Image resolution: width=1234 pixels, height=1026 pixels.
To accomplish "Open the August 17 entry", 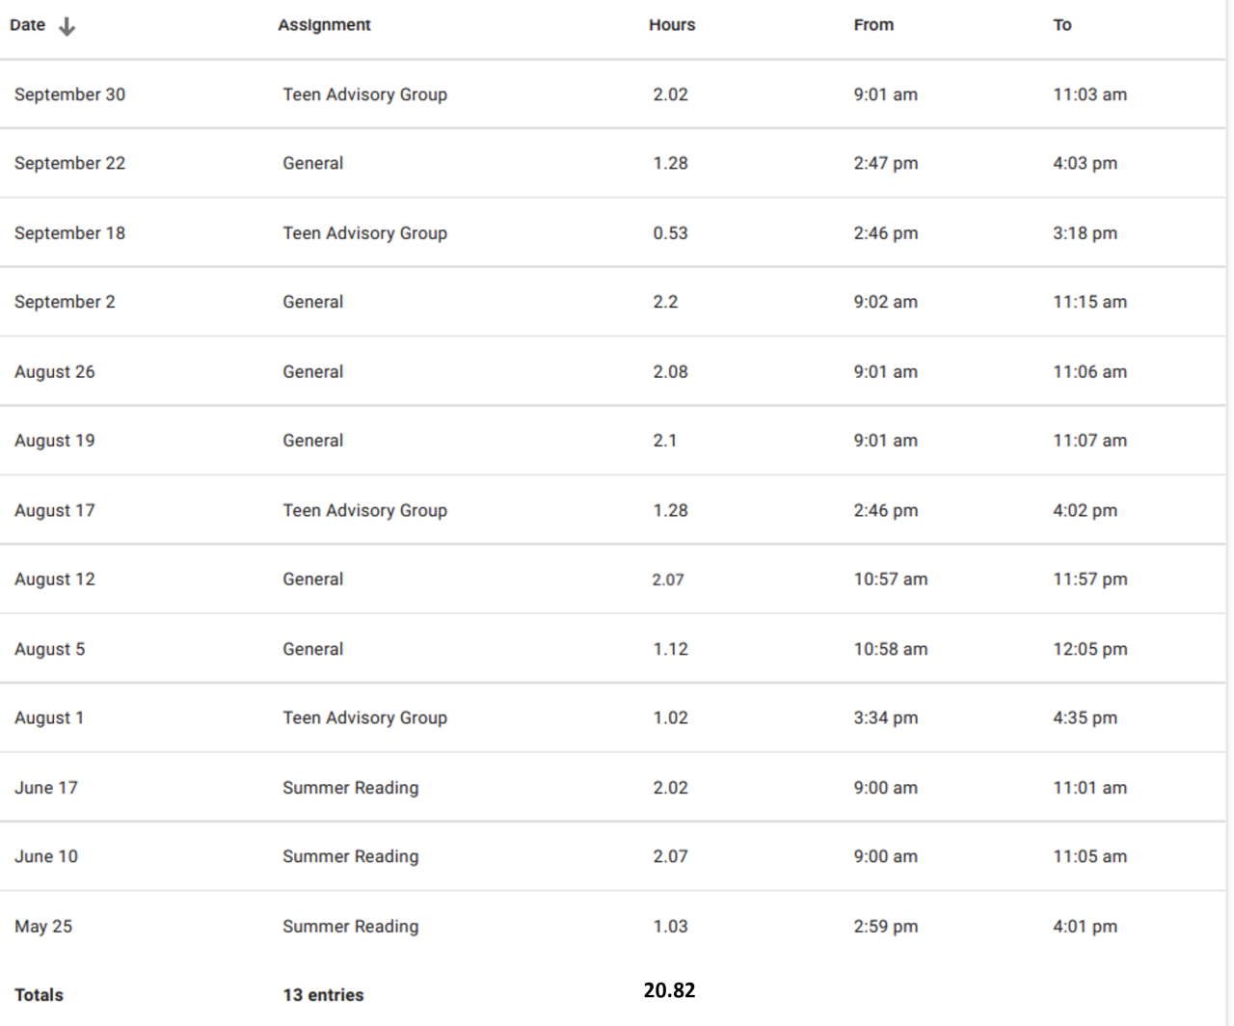I will pyautogui.click(x=55, y=510).
